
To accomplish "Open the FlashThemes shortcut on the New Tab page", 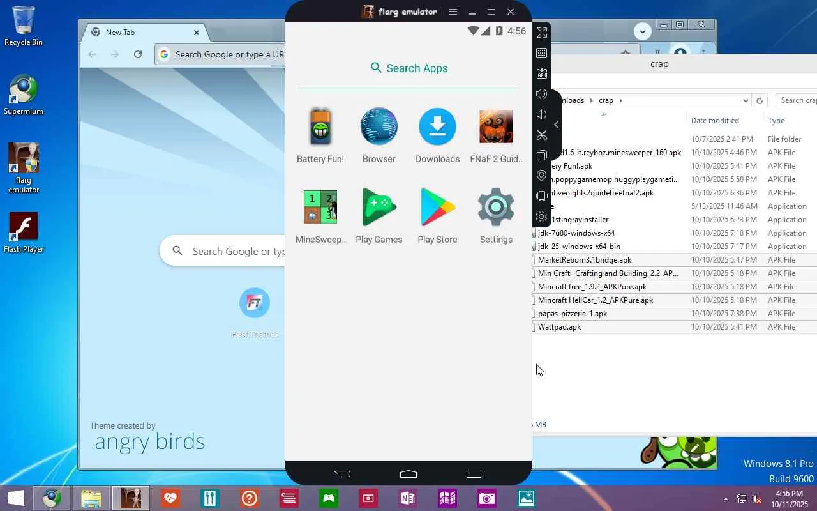I will [x=255, y=312].
